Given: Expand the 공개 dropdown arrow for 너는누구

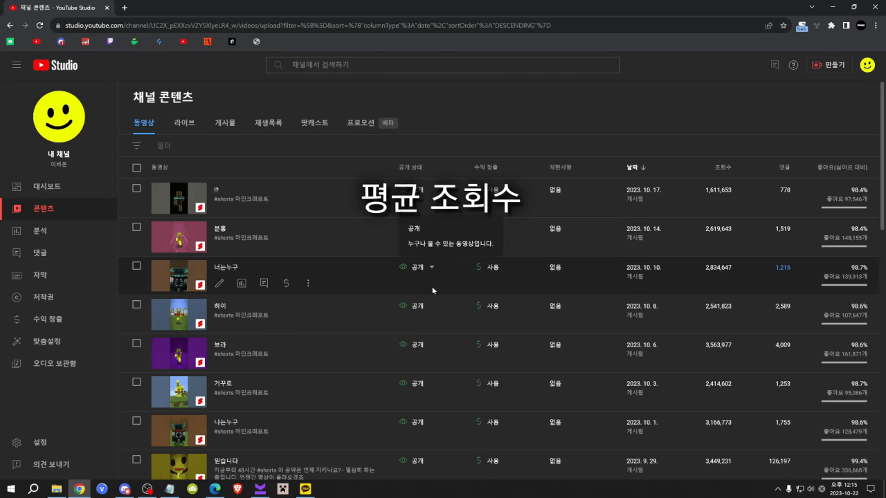Looking at the screenshot, I should 432,267.
